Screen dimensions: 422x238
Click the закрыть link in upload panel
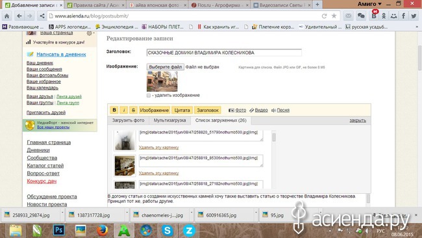[x=358, y=120]
